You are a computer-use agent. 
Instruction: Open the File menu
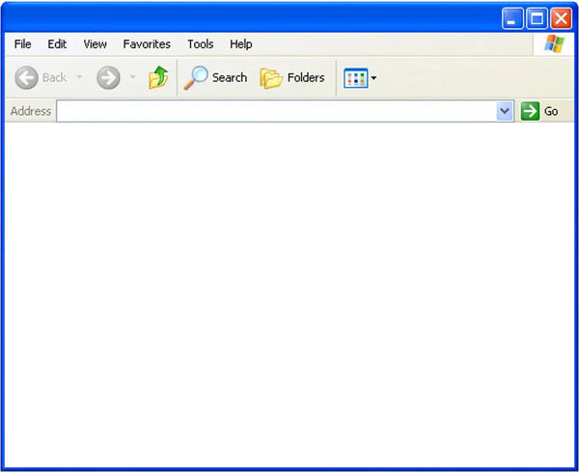pyautogui.click(x=22, y=44)
